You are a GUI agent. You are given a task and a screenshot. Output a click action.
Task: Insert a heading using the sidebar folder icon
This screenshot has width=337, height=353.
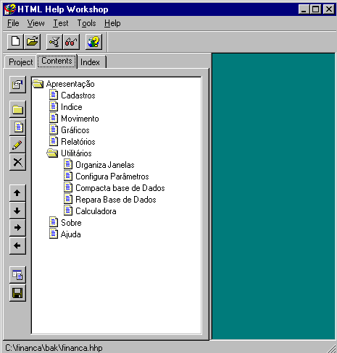tap(17, 109)
